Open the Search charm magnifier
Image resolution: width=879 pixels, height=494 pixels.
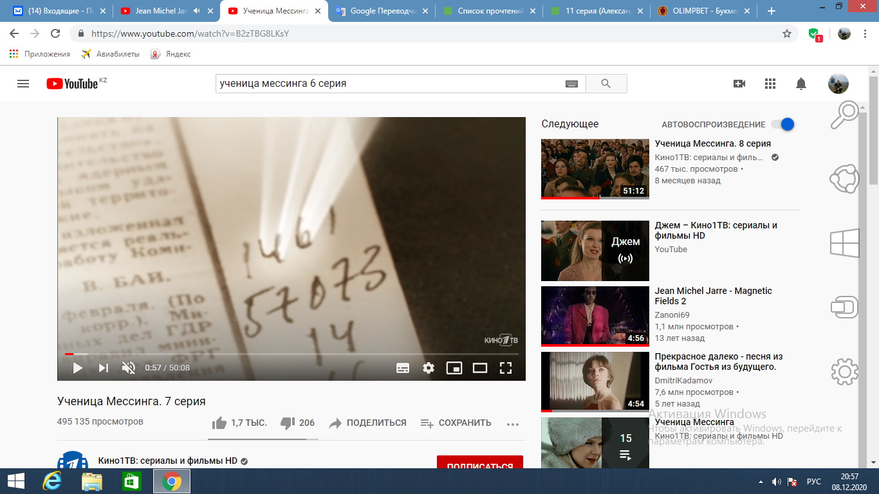[x=844, y=116]
